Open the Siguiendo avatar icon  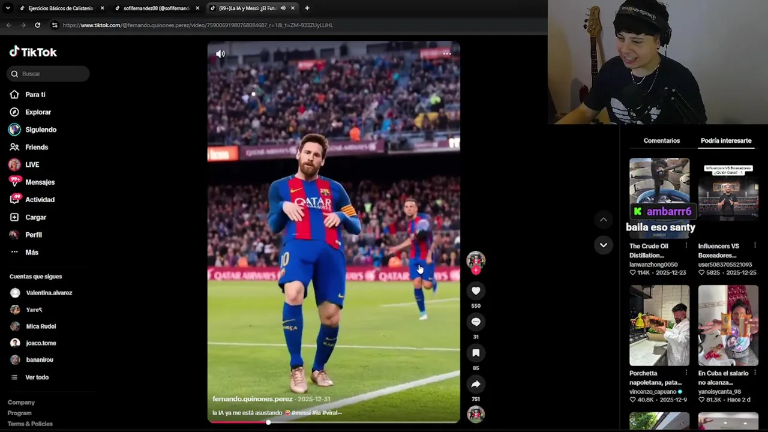(14, 130)
